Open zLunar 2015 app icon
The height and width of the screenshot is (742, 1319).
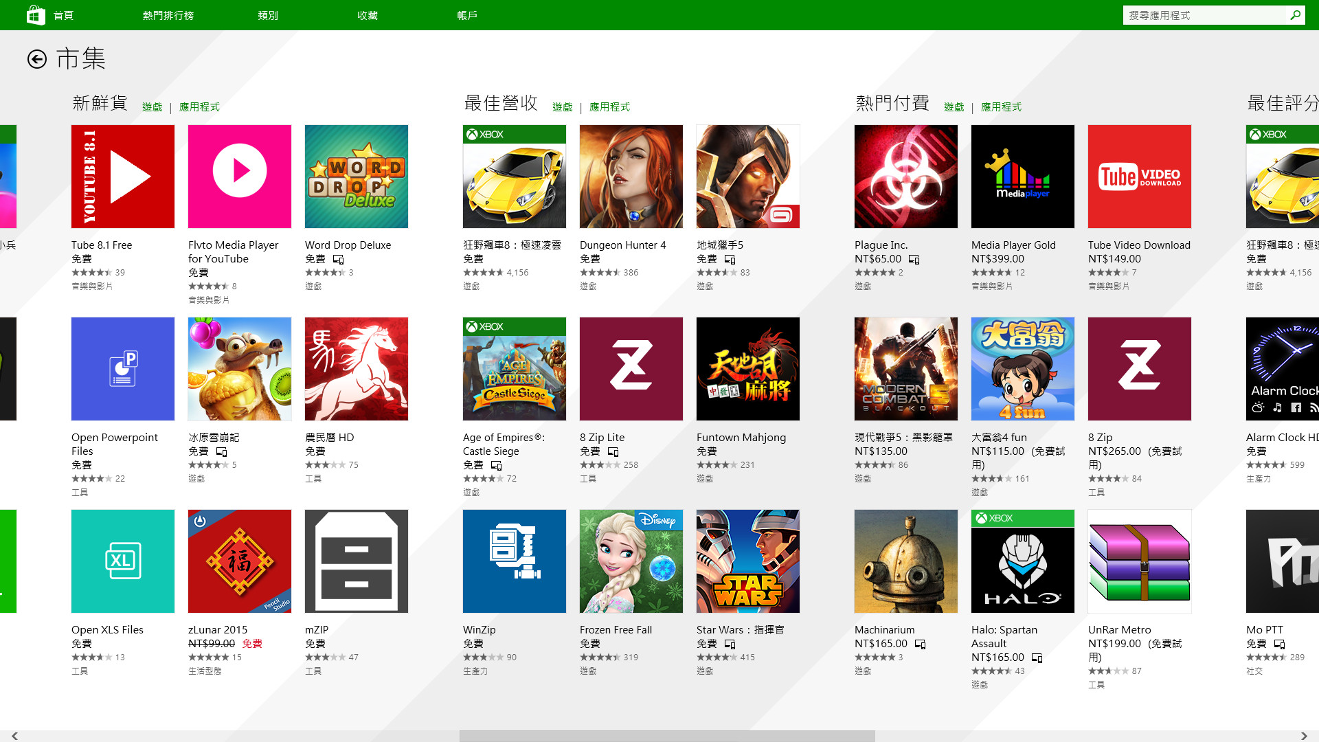240,561
